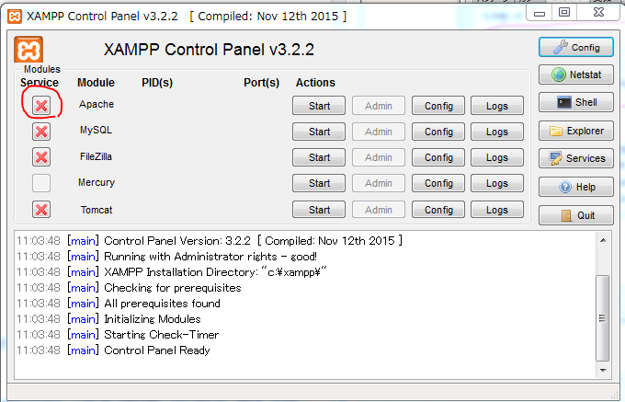Toggle the Tomcat service checkbox
625x402 pixels.
pyautogui.click(x=41, y=210)
